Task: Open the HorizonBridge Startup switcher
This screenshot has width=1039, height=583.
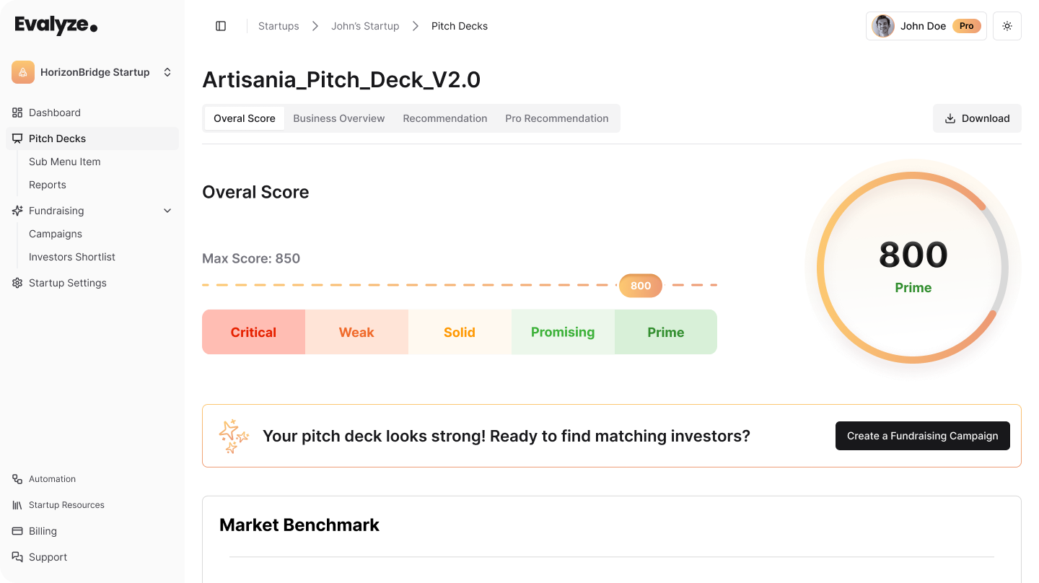Action: (167, 72)
